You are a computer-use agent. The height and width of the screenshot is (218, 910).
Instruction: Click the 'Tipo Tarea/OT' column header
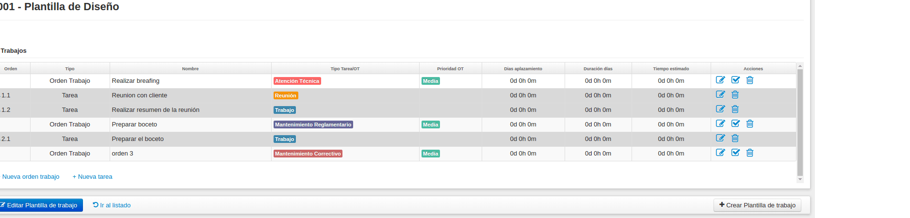pos(345,69)
